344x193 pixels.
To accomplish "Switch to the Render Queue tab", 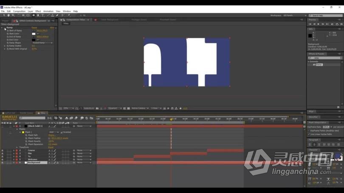I will point(26,113).
